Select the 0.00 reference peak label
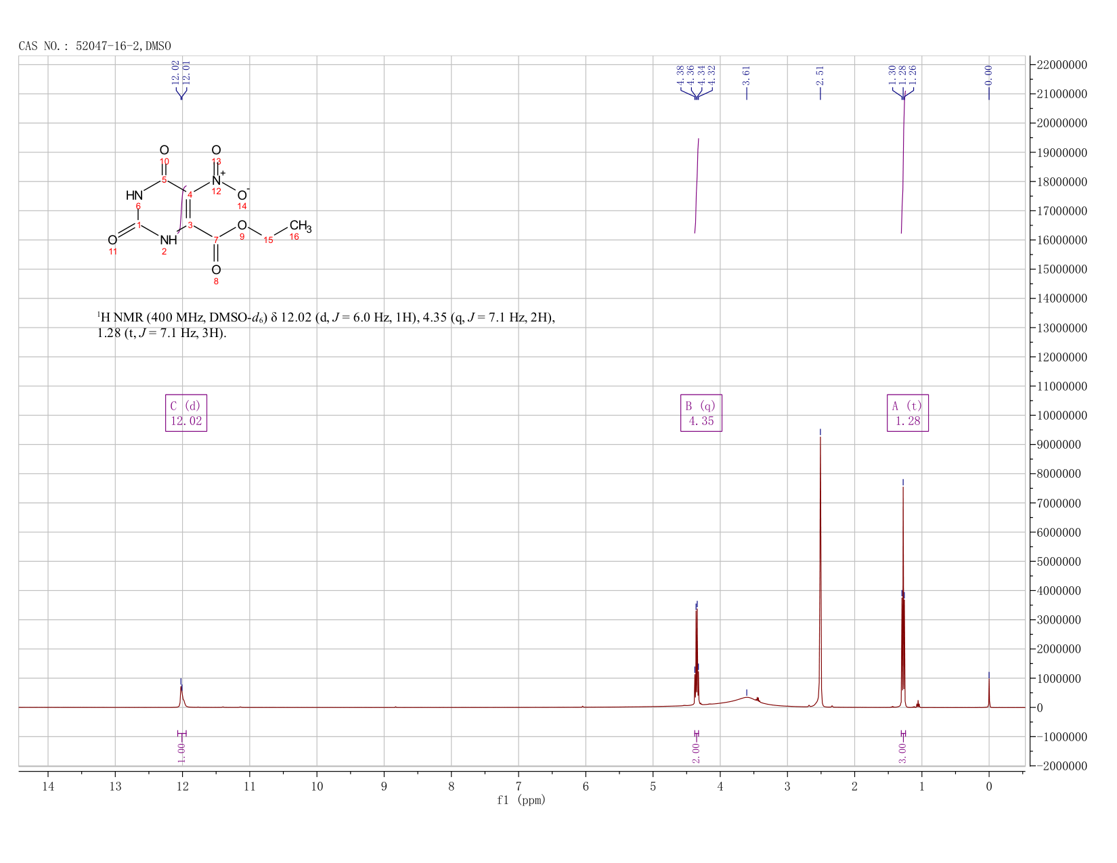The image size is (1117, 863). click(x=988, y=74)
